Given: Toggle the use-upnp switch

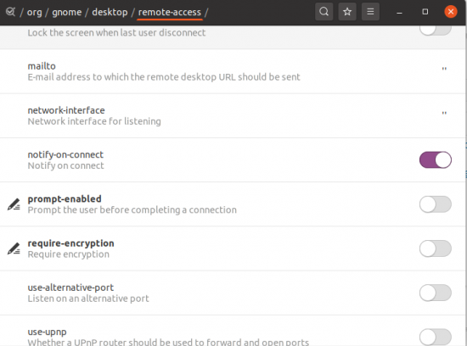Looking at the screenshot, I should [436, 337].
